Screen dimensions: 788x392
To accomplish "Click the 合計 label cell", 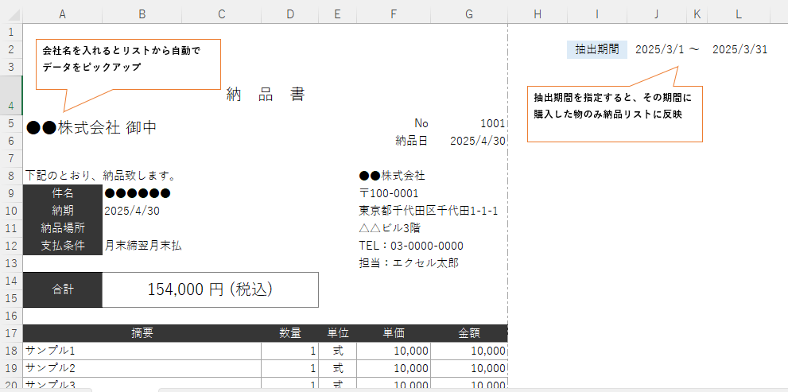I will pos(62,289).
